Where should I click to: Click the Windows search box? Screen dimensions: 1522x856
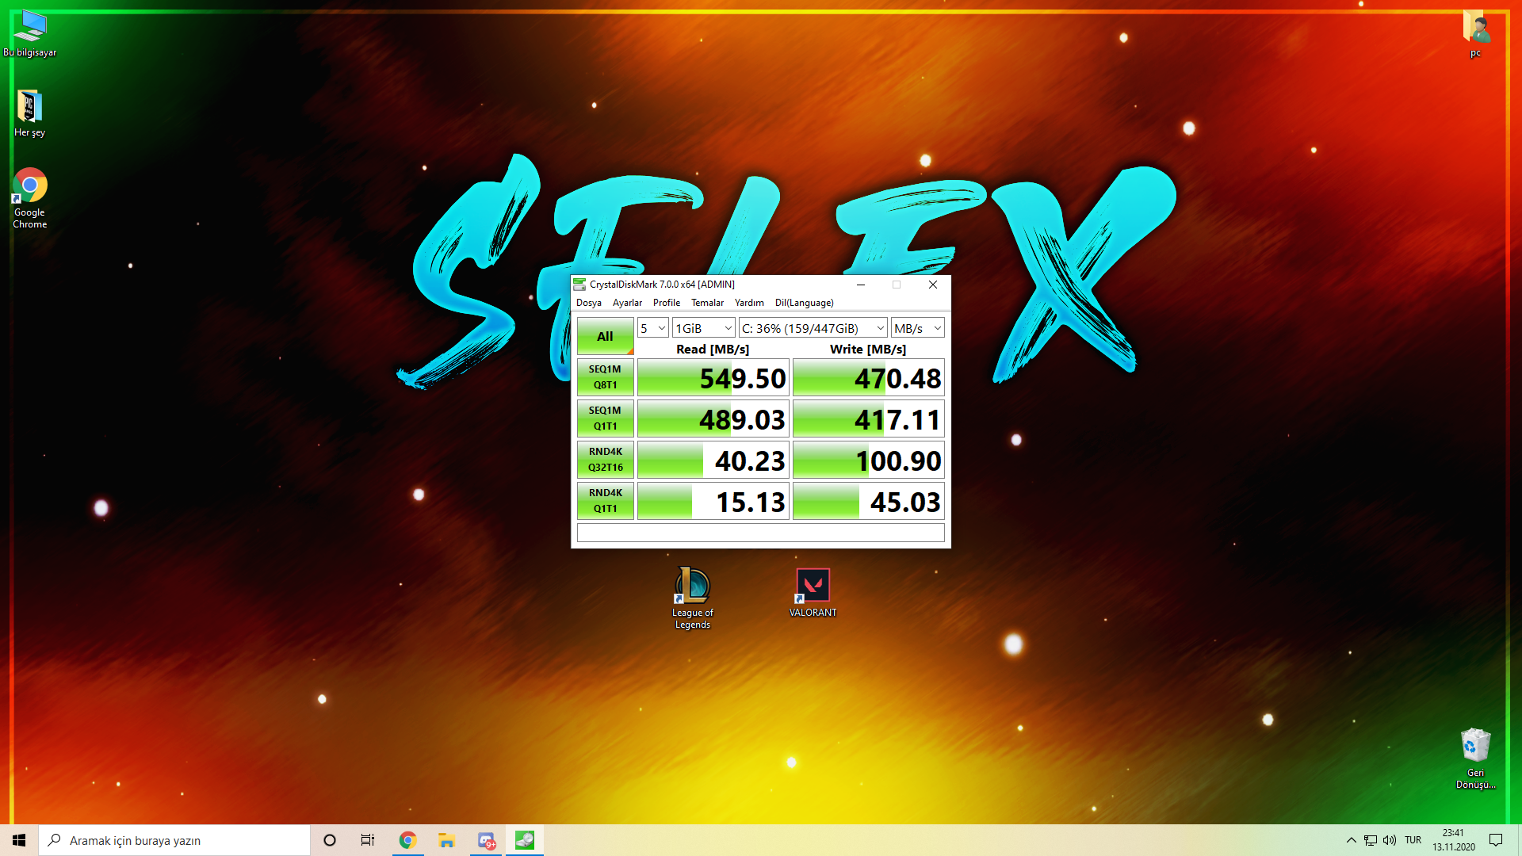(x=174, y=840)
